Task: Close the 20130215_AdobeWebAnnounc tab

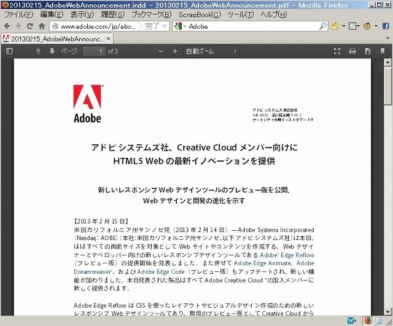Action: (109, 39)
